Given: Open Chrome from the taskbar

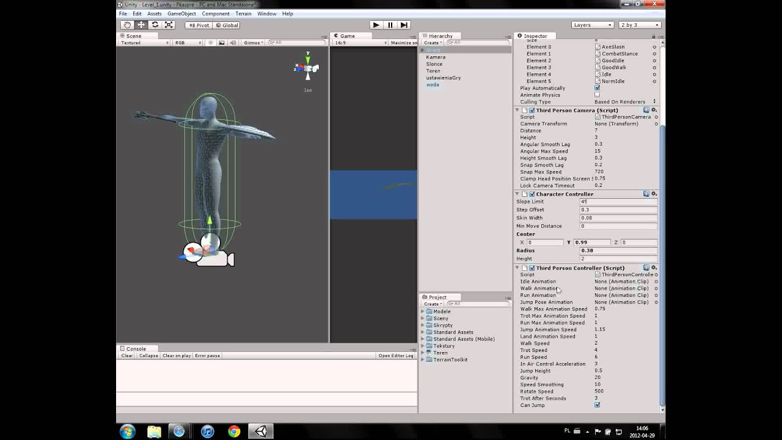Looking at the screenshot, I should point(234,431).
